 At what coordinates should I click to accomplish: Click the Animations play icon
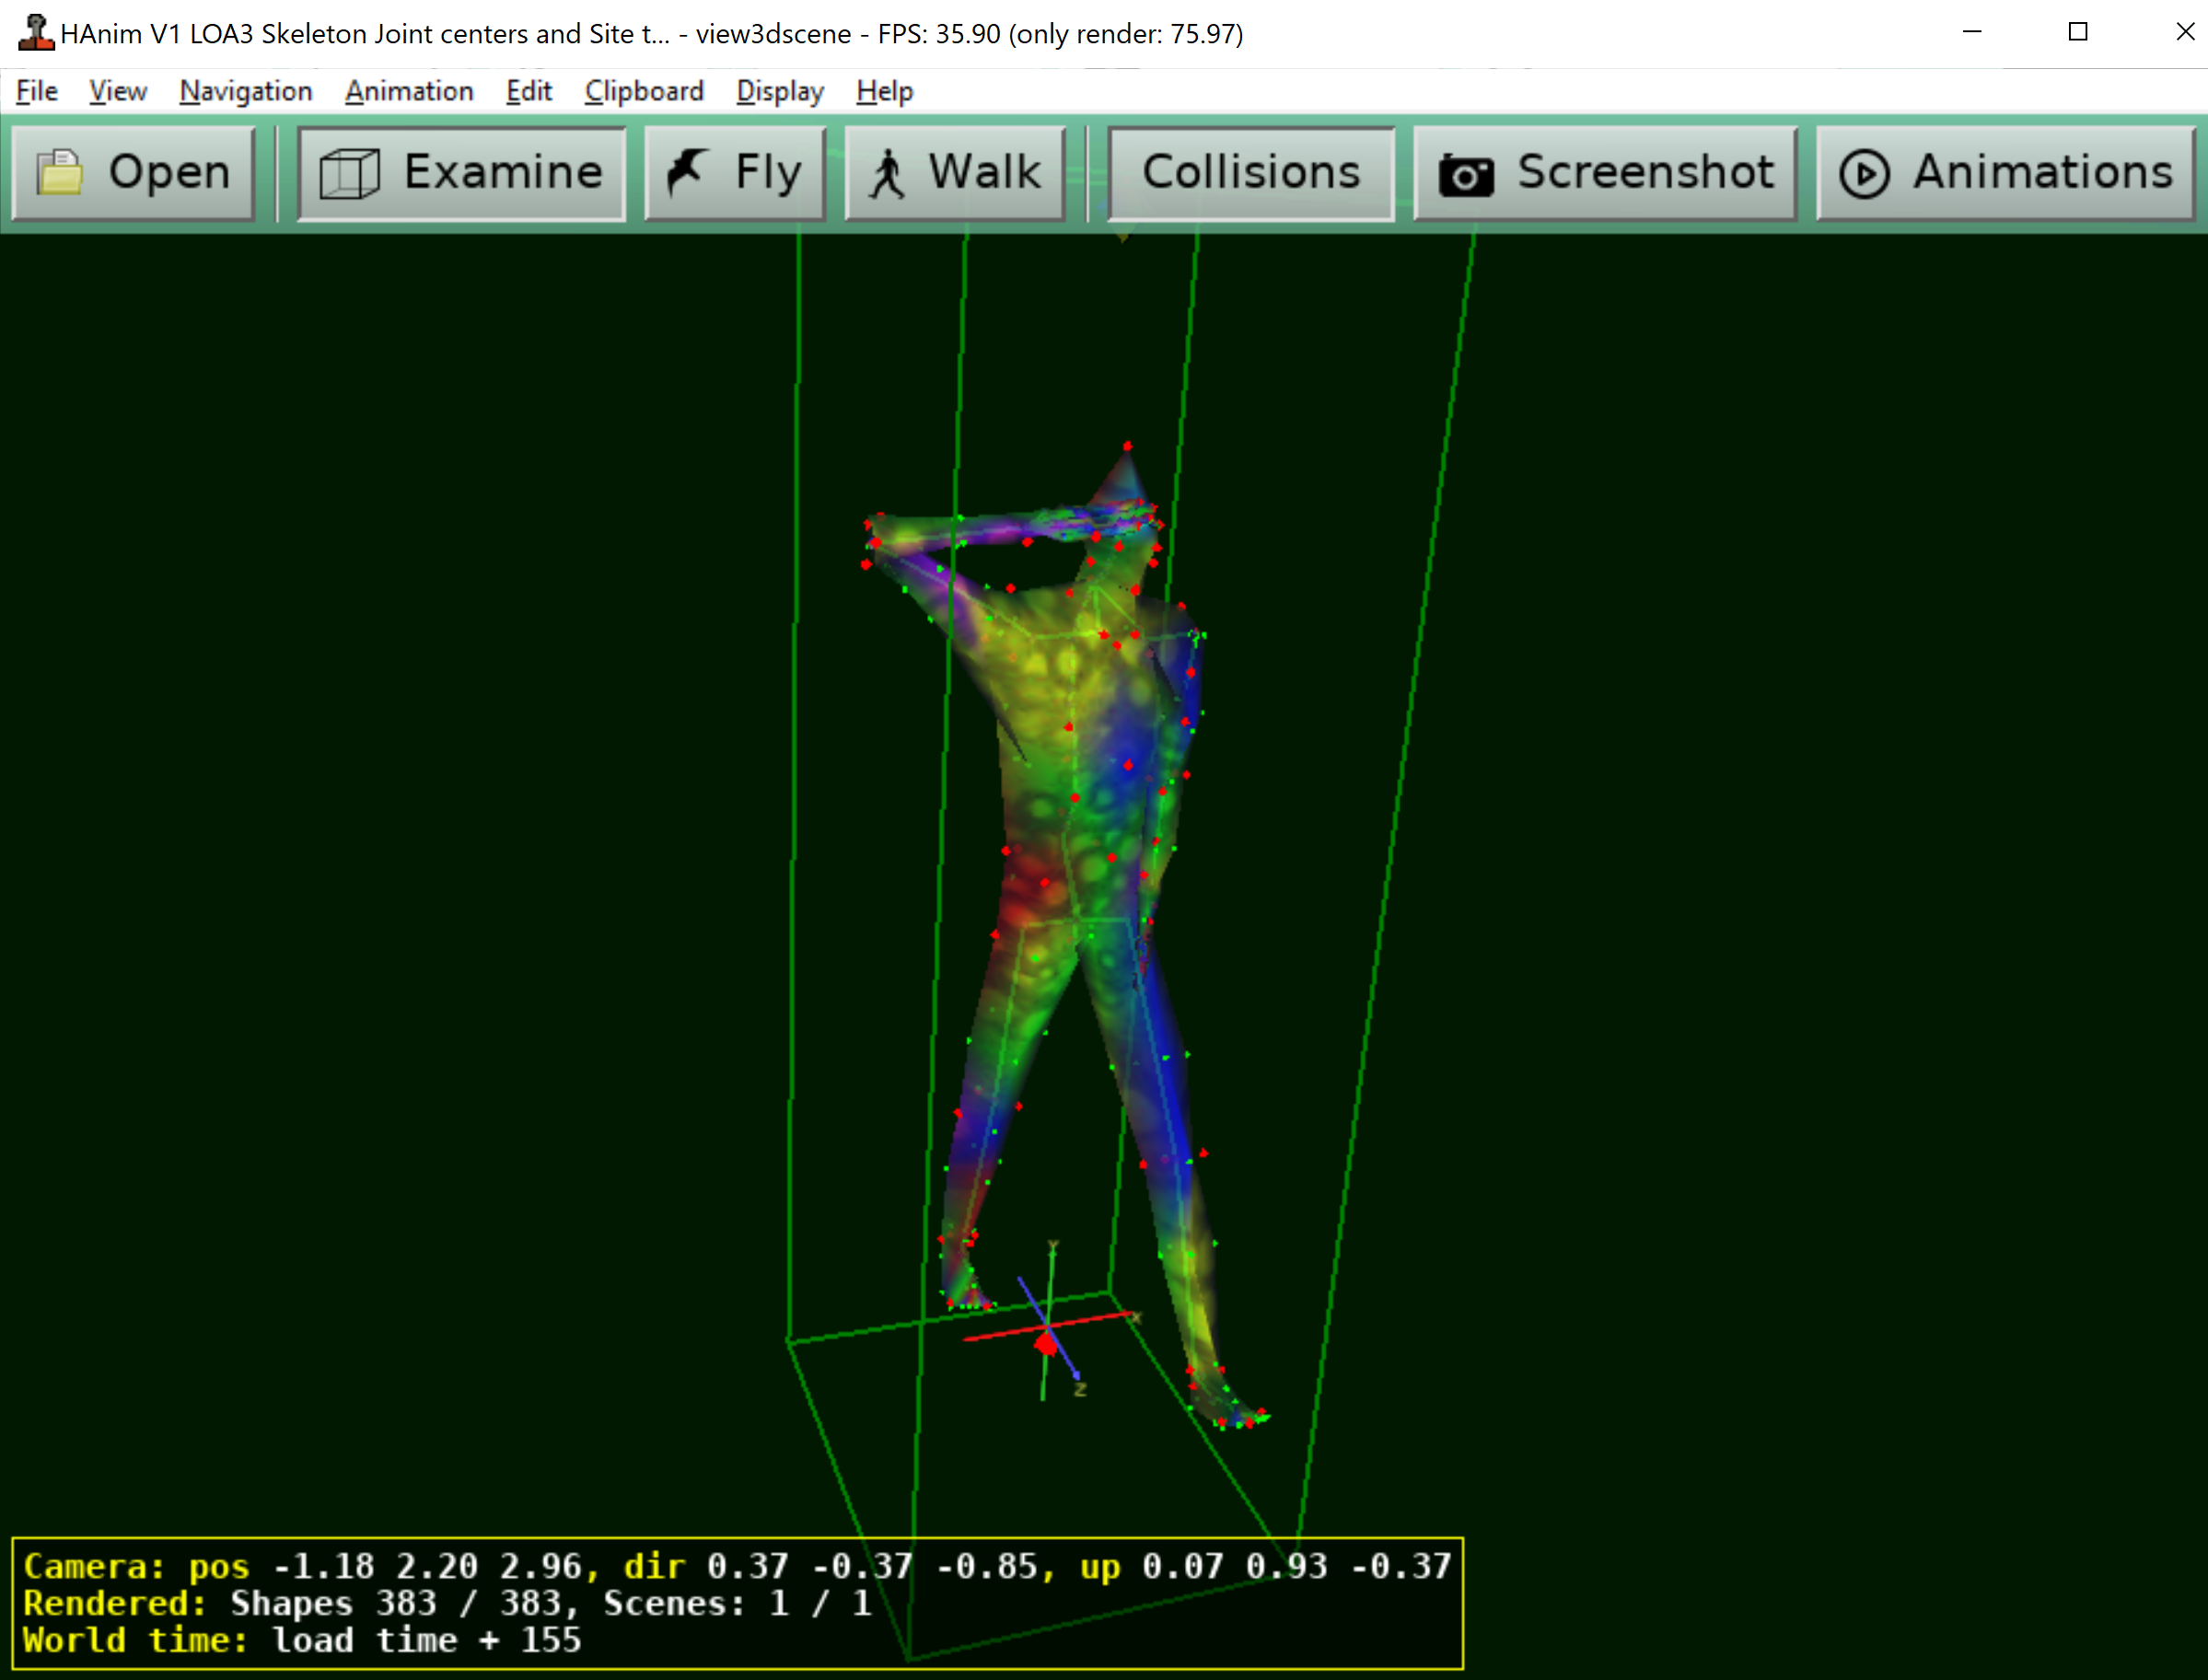1864,173
